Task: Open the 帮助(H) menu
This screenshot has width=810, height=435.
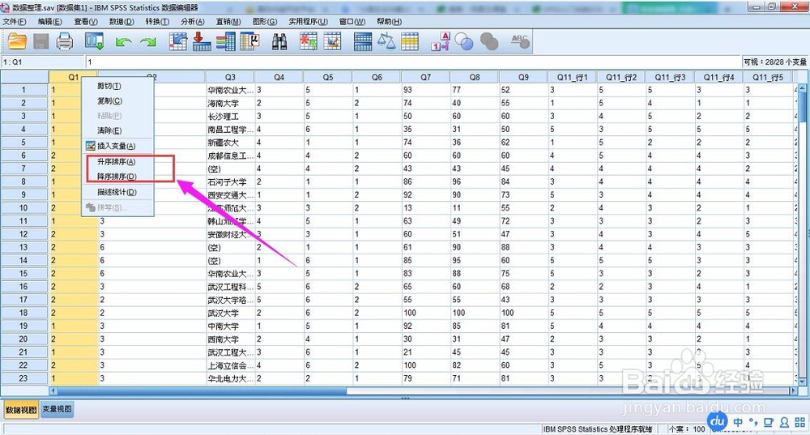Action: (389, 22)
